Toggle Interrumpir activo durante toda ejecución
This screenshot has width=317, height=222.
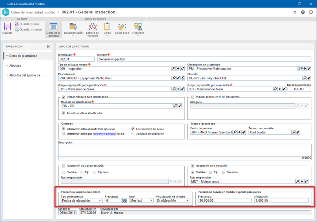coord(63,129)
